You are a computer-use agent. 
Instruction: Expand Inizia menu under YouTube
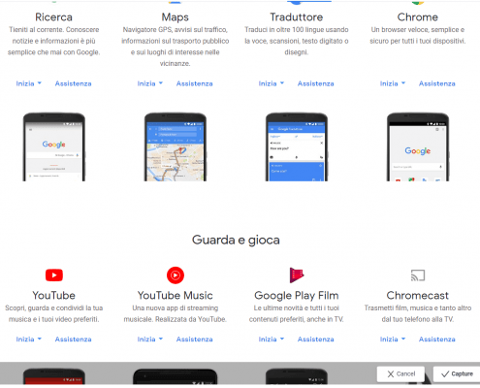(29, 339)
